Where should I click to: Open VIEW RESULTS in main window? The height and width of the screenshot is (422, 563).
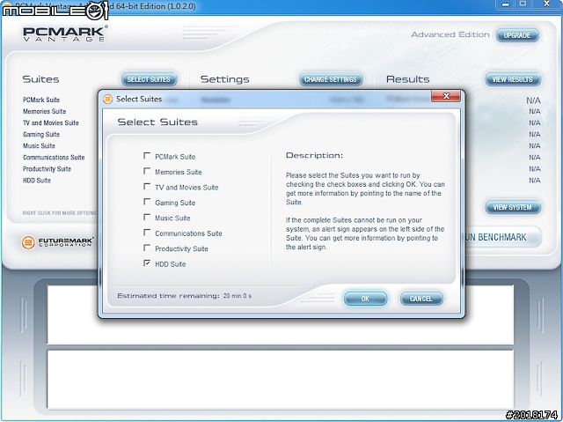pyautogui.click(x=513, y=79)
